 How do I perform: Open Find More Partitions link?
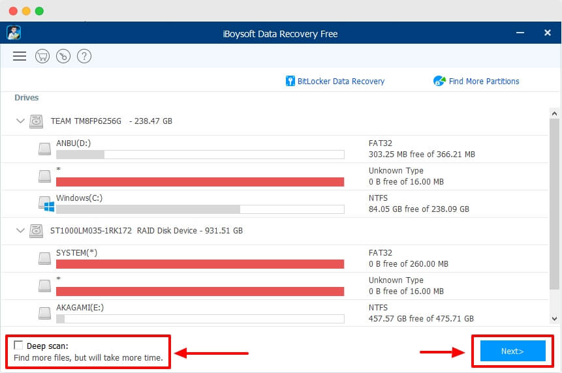(x=484, y=82)
